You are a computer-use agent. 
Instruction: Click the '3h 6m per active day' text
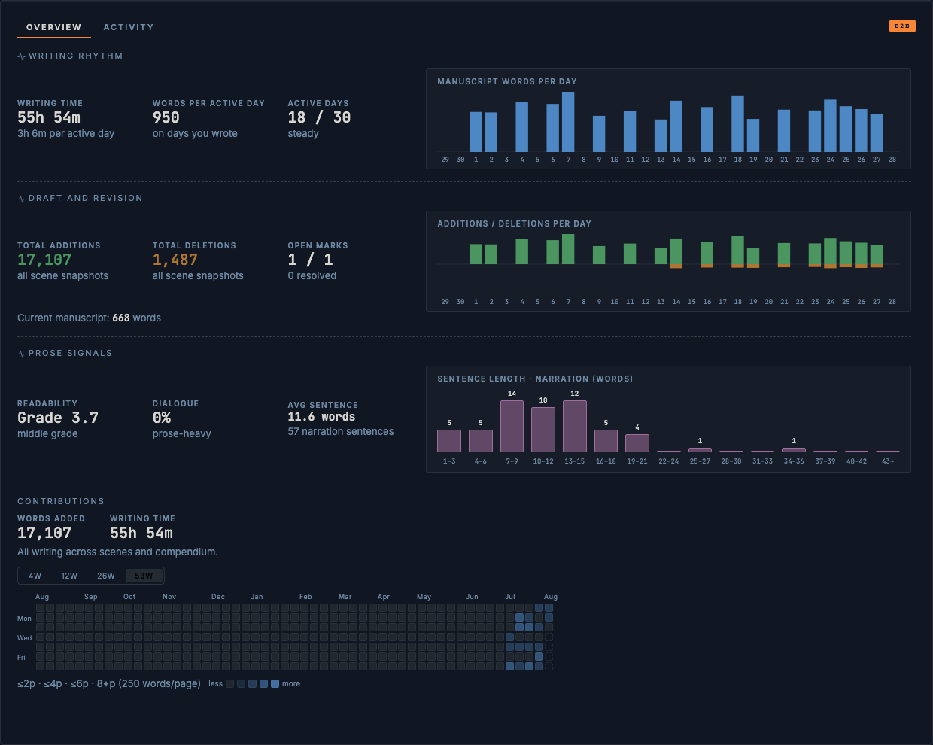tap(66, 134)
